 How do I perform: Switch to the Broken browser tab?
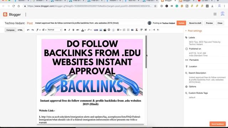tap(40, 1)
